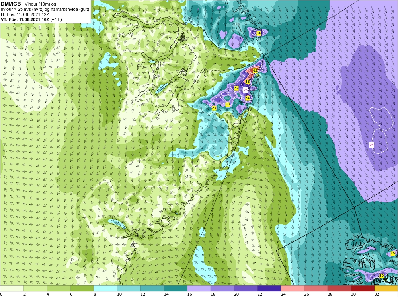Click the 4–6 m/s green legend swatch
The image size is (398, 297).
tap(59, 288)
